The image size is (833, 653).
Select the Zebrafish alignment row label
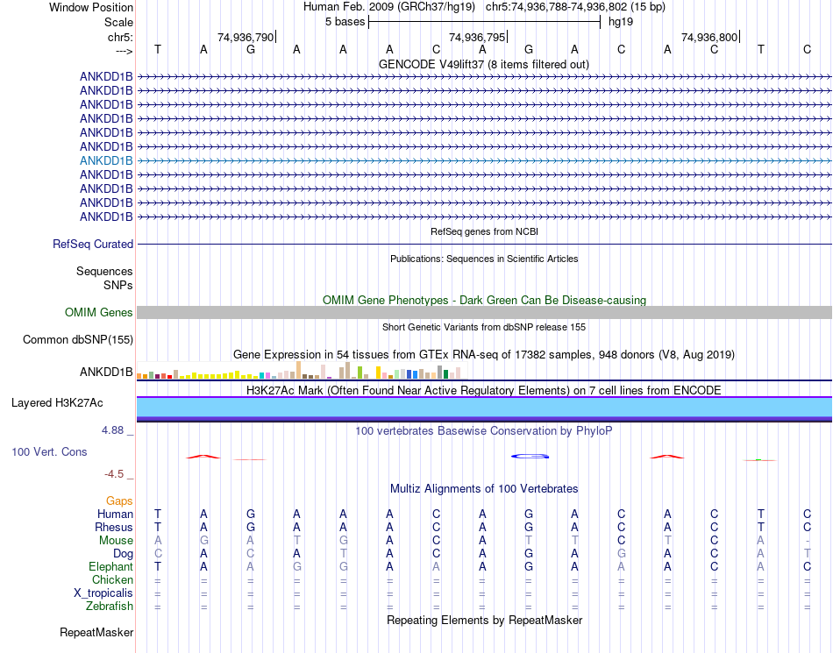110,607
